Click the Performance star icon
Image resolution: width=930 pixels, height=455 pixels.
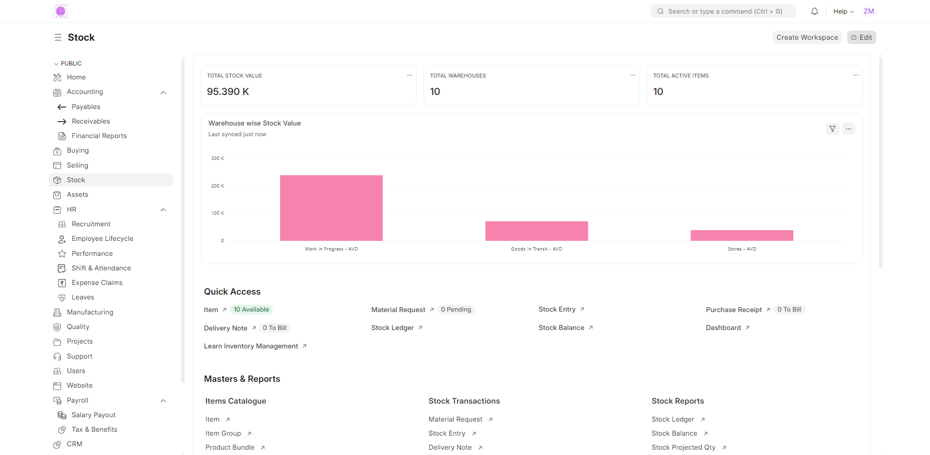point(62,254)
